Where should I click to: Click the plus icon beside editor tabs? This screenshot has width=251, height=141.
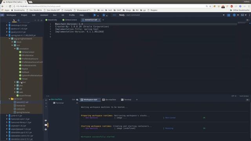[x=103, y=20]
